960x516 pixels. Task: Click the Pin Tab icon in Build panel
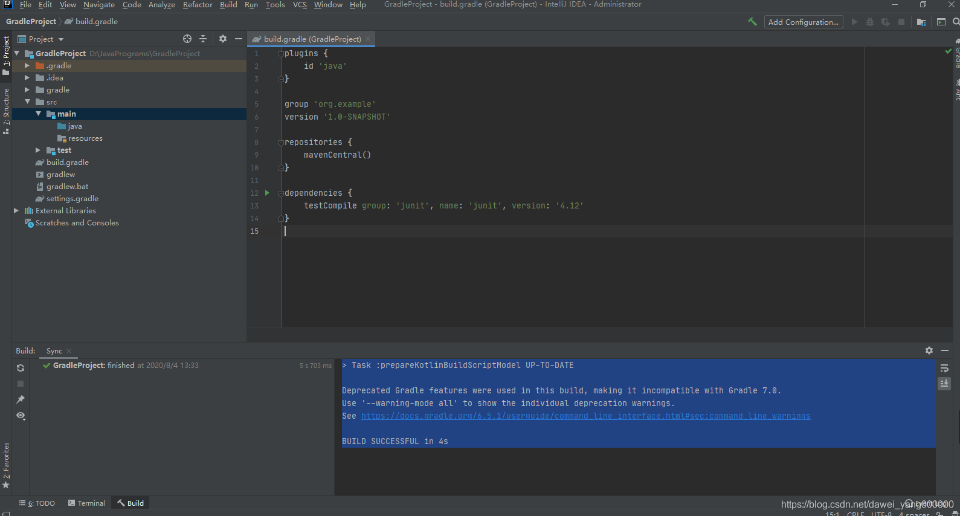(21, 399)
